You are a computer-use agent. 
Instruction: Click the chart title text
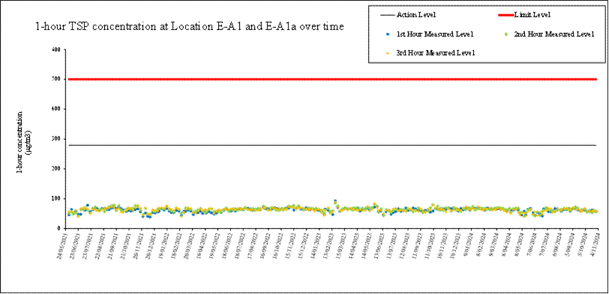tap(190, 27)
